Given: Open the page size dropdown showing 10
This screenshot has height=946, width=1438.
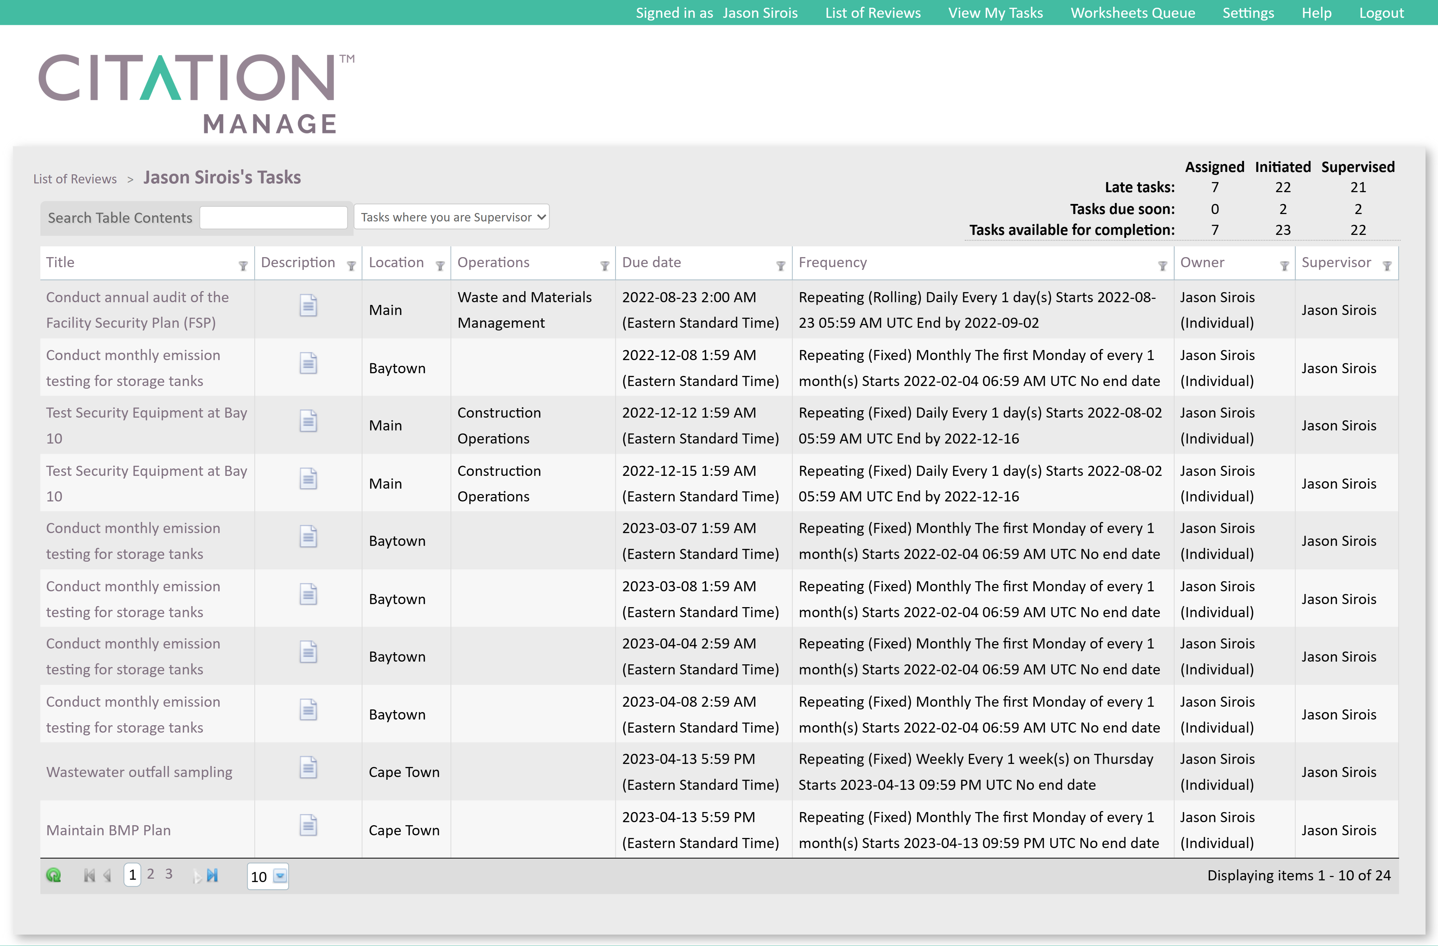Looking at the screenshot, I should [x=279, y=875].
